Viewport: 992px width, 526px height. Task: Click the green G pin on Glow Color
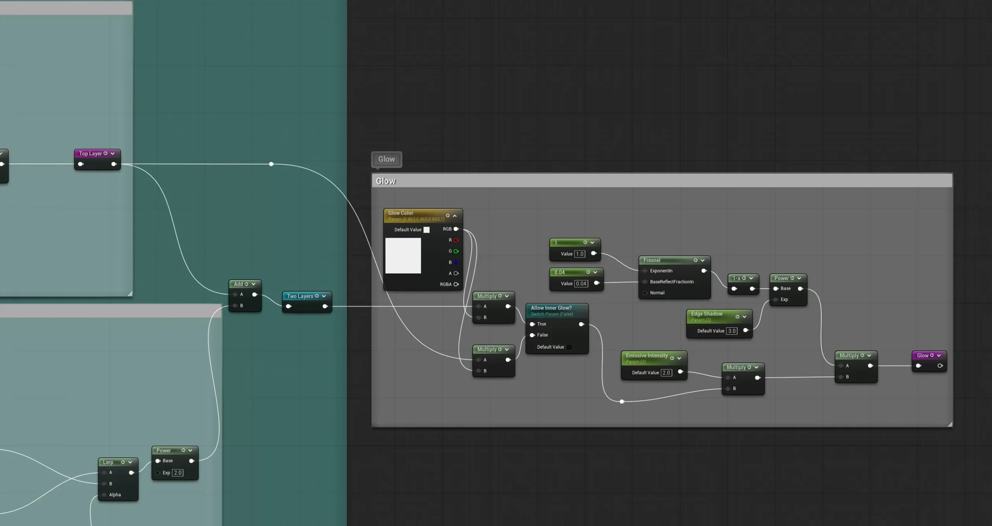pyautogui.click(x=456, y=251)
